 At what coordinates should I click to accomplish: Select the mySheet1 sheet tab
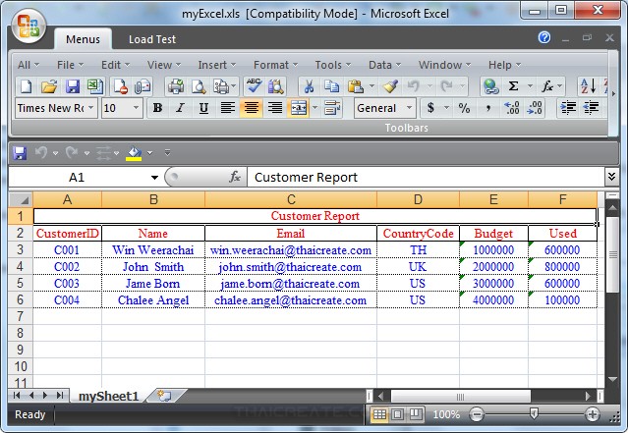(108, 396)
